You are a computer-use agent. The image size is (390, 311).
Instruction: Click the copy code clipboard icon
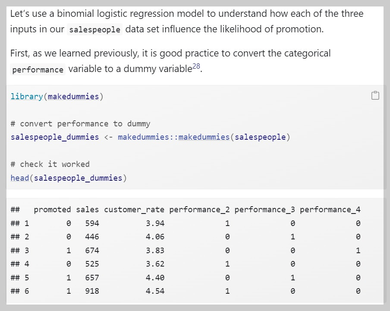[x=375, y=96]
